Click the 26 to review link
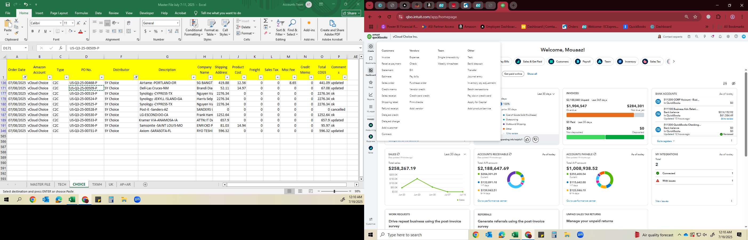 pyautogui.click(x=727, y=119)
